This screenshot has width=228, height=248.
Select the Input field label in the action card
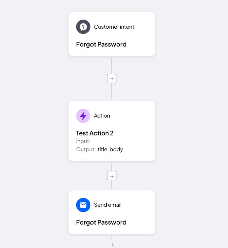[83, 141]
